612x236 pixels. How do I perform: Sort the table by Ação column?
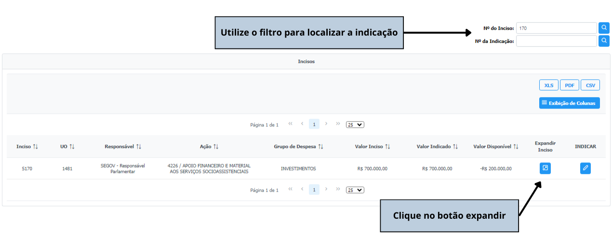[209, 146]
